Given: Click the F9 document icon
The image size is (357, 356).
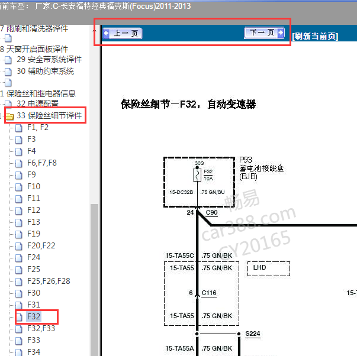Looking at the screenshot, I should pyautogui.click(x=19, y=175).
